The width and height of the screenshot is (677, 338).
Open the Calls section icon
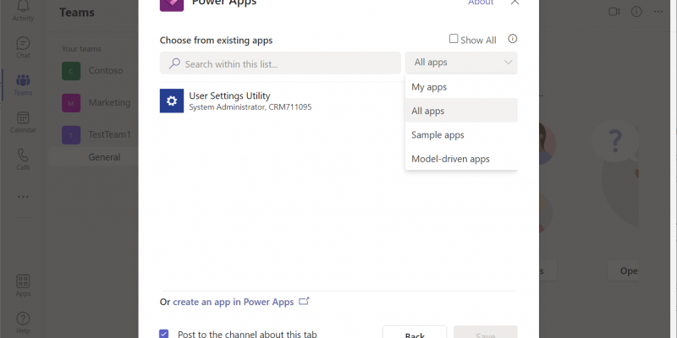coord(23,158)
